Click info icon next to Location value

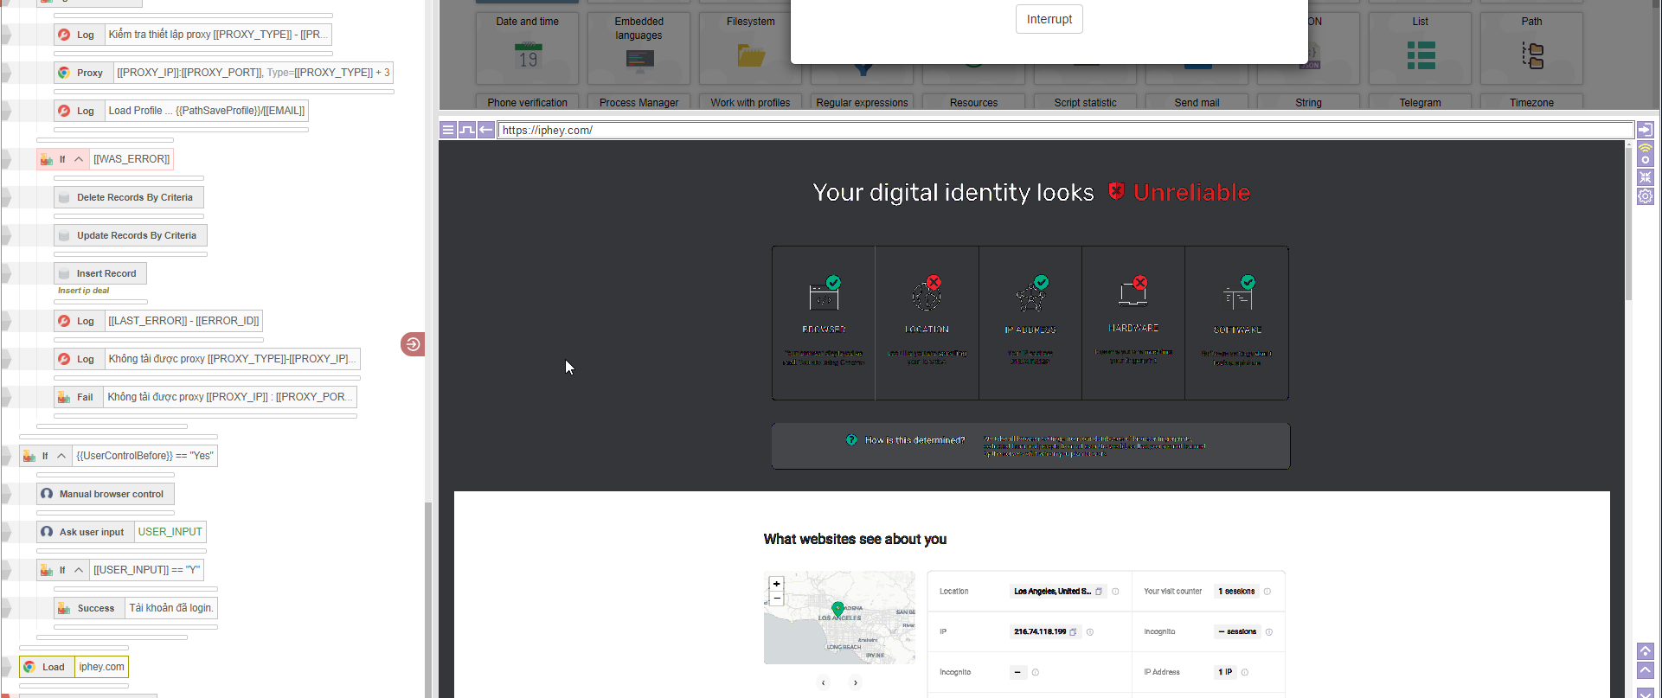(1115, 592)
